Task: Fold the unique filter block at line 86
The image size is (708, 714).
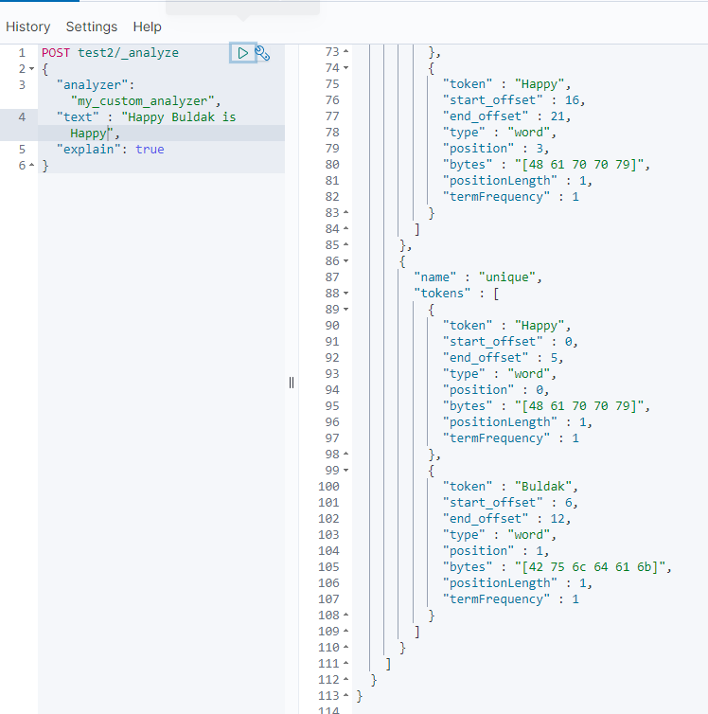Action: pyautogui.click(x=345, y=261)
